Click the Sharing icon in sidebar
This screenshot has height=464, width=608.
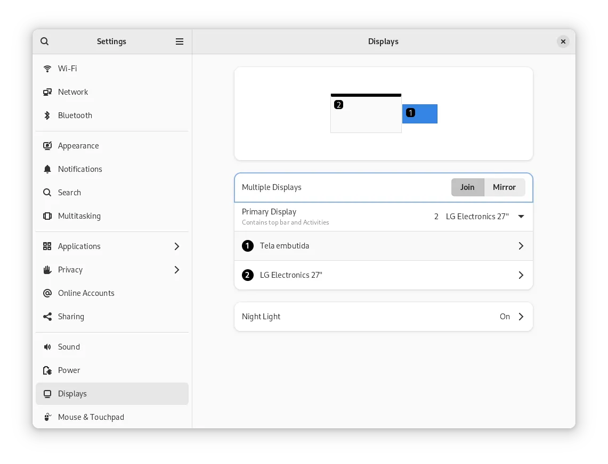tap(47, 317)
